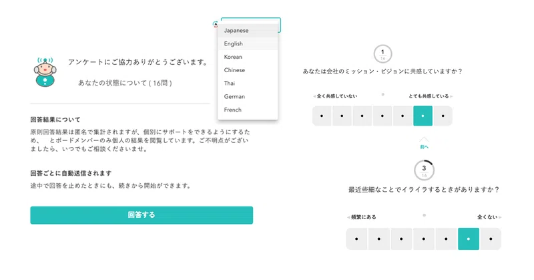This screenshot has width=534, height=280.
Task: Click the question text about ミッション・ビジョン
Action: (x=382, y=72)
